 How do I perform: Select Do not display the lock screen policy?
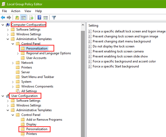coord(114,46)
